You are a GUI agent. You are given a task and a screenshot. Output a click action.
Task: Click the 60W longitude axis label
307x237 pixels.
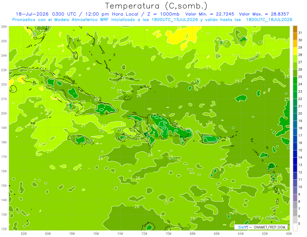(x=289, y=233)
